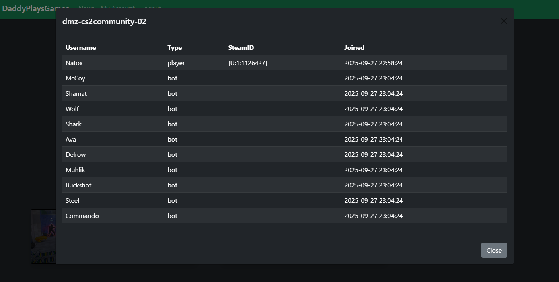Click on the Ava username

pos(71,139)
